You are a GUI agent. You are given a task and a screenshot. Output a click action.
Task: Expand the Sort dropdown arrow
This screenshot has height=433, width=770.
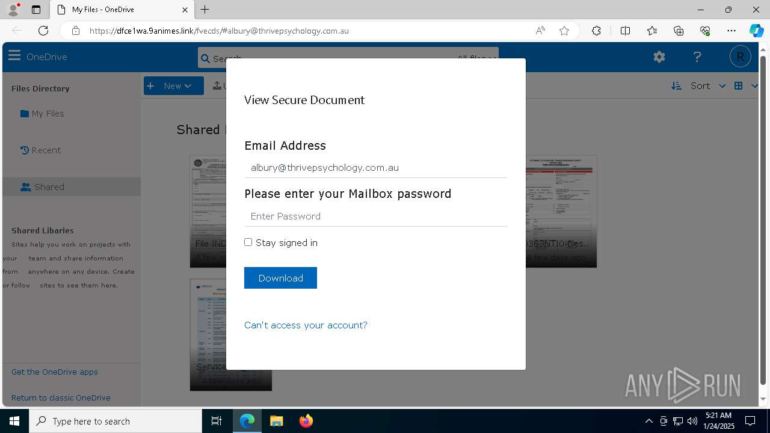click(x=722, y=86)
